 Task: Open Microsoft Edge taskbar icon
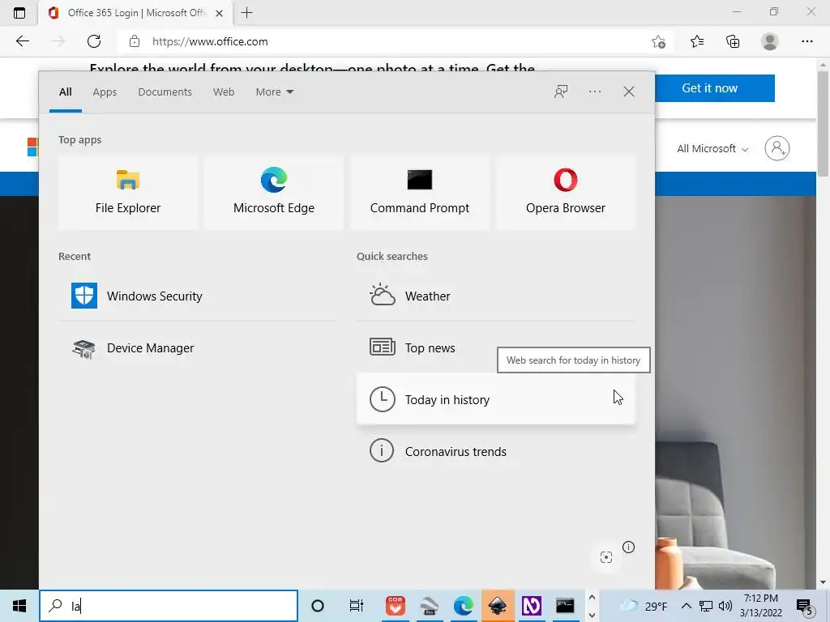tap(463, 606)
